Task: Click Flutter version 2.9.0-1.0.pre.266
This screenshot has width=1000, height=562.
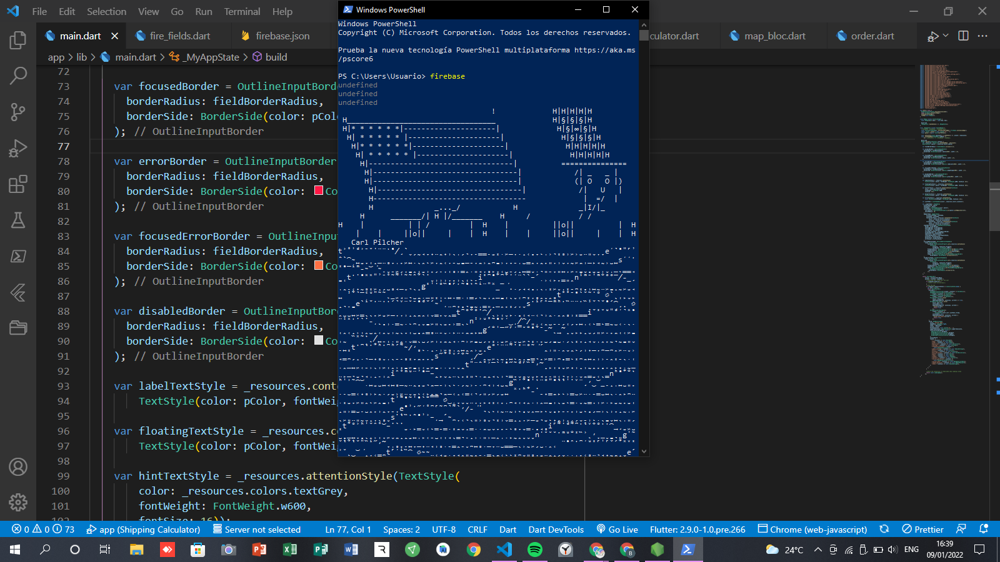Action: pyautogui.click(x=697, y=530)
